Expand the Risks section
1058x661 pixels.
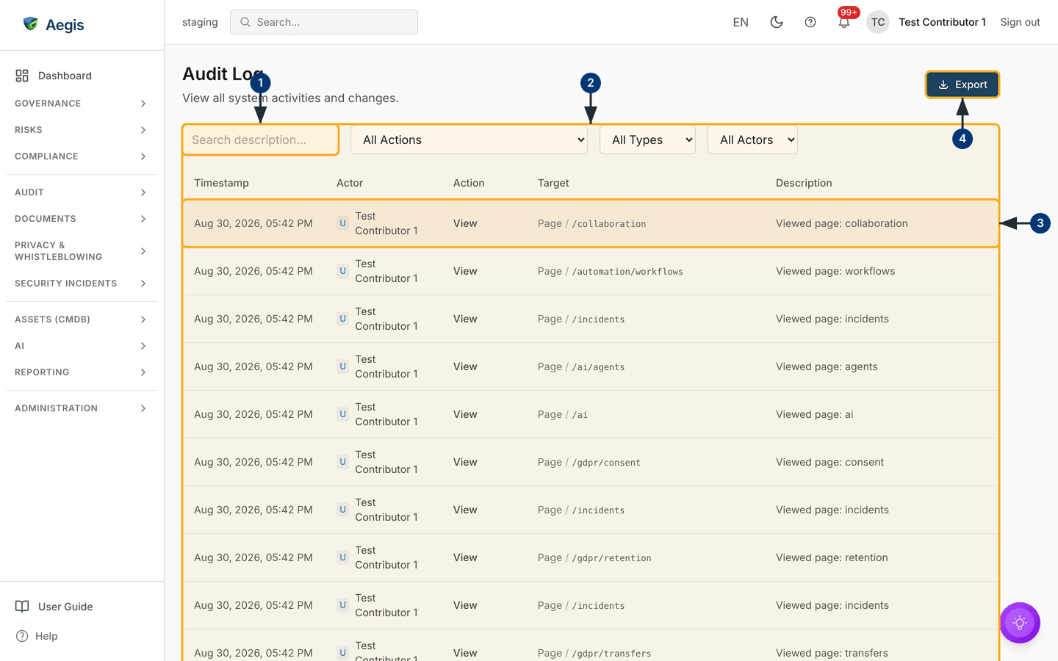(x=82, y=130)
